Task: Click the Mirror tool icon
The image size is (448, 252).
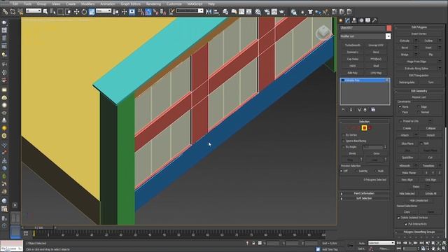Action: point(209,12)
